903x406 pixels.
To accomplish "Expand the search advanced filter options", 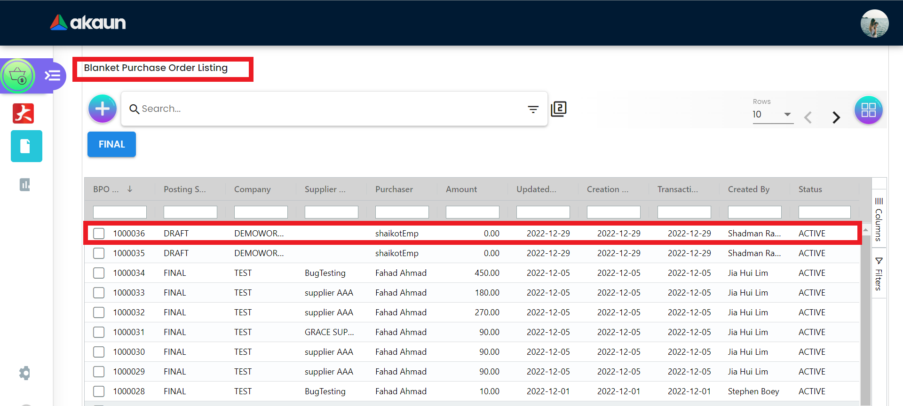I will coord(533,109).
